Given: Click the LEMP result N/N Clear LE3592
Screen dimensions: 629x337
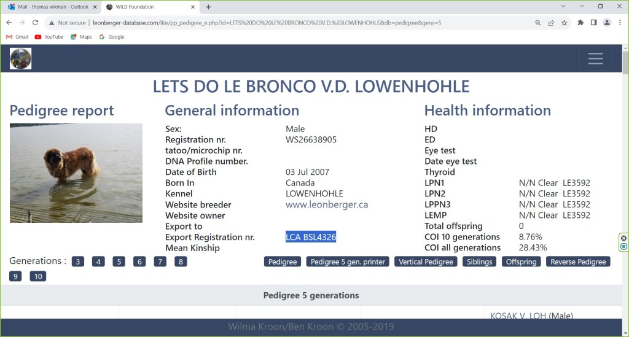Looking at the screenshot, I should click(555, 215).
